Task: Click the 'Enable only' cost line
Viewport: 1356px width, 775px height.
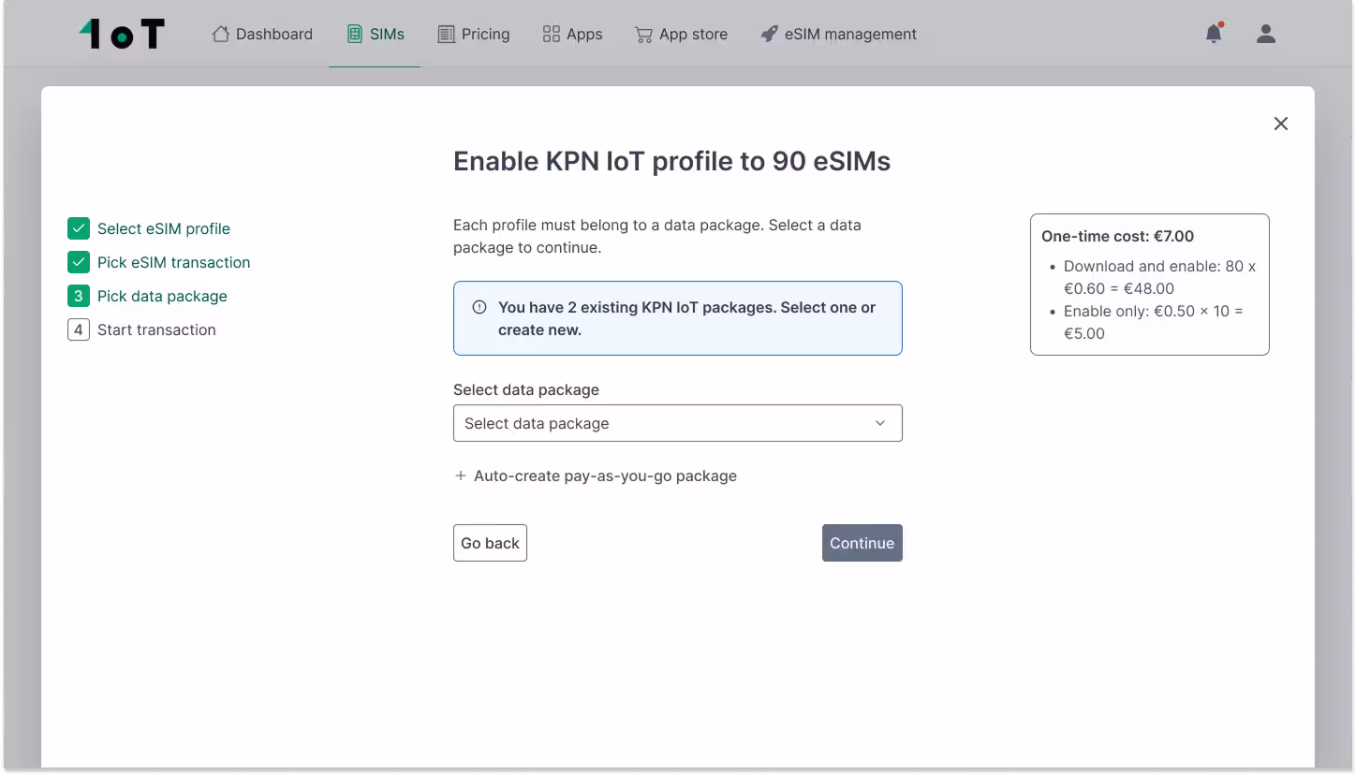Action: pos(1154,322)
